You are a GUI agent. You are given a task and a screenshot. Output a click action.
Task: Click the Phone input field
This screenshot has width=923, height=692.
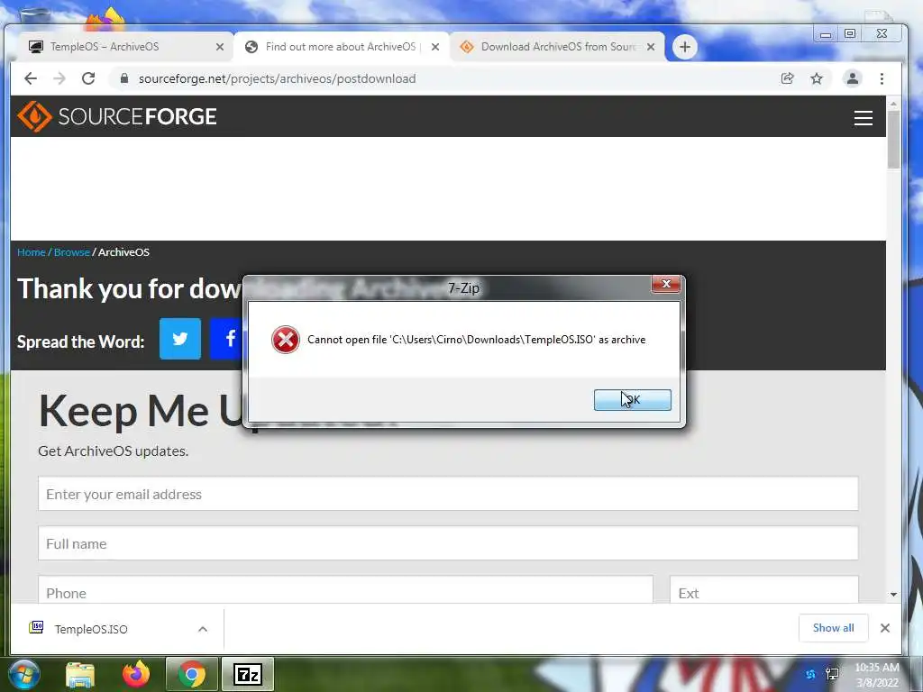point(345,589)
